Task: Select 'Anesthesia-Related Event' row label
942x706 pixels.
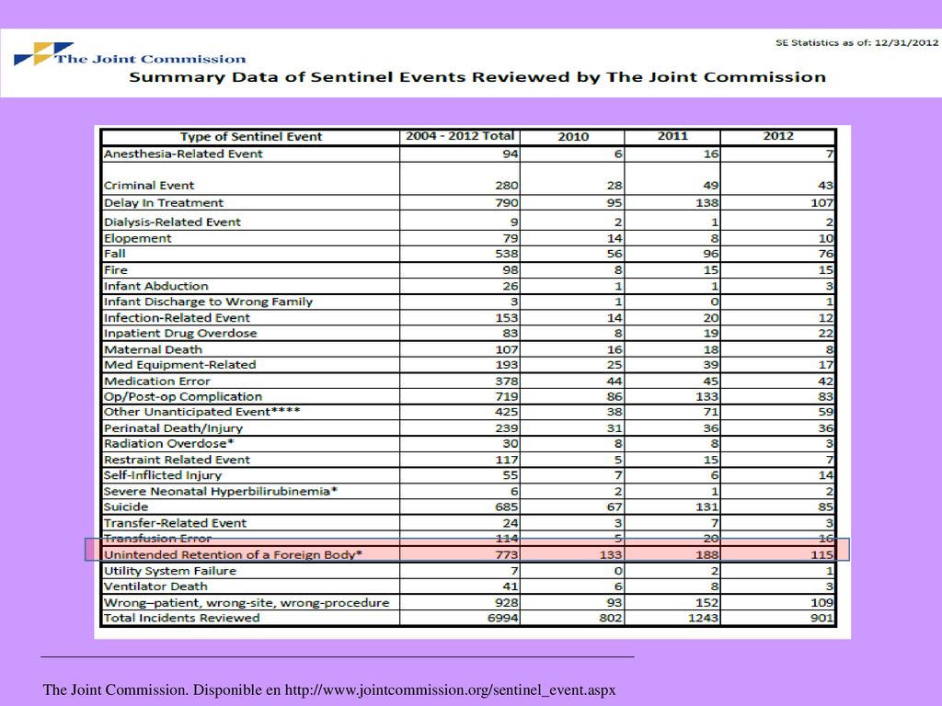Action: [x=183, y=154]
